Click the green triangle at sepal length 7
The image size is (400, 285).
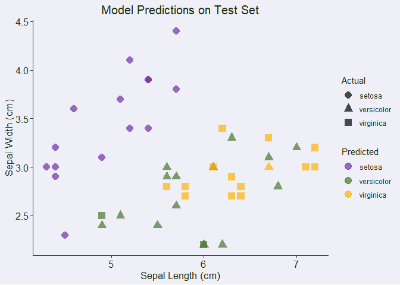[296, 147]
